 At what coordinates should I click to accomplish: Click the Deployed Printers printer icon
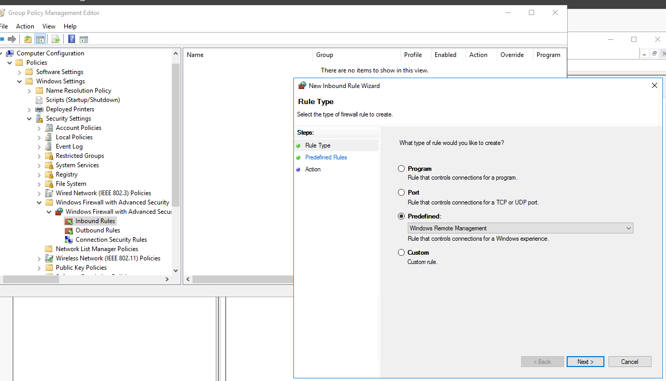click(x=39, y=109)
